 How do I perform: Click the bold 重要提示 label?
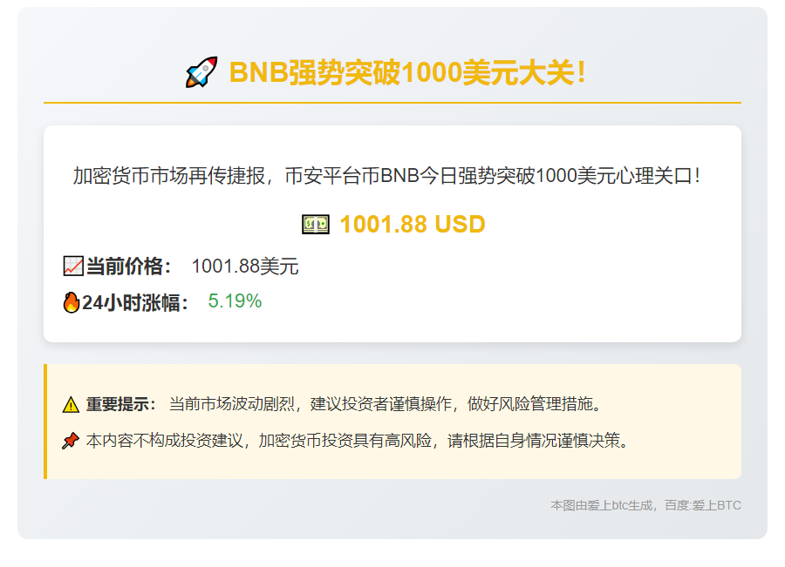tap(121, 404)
